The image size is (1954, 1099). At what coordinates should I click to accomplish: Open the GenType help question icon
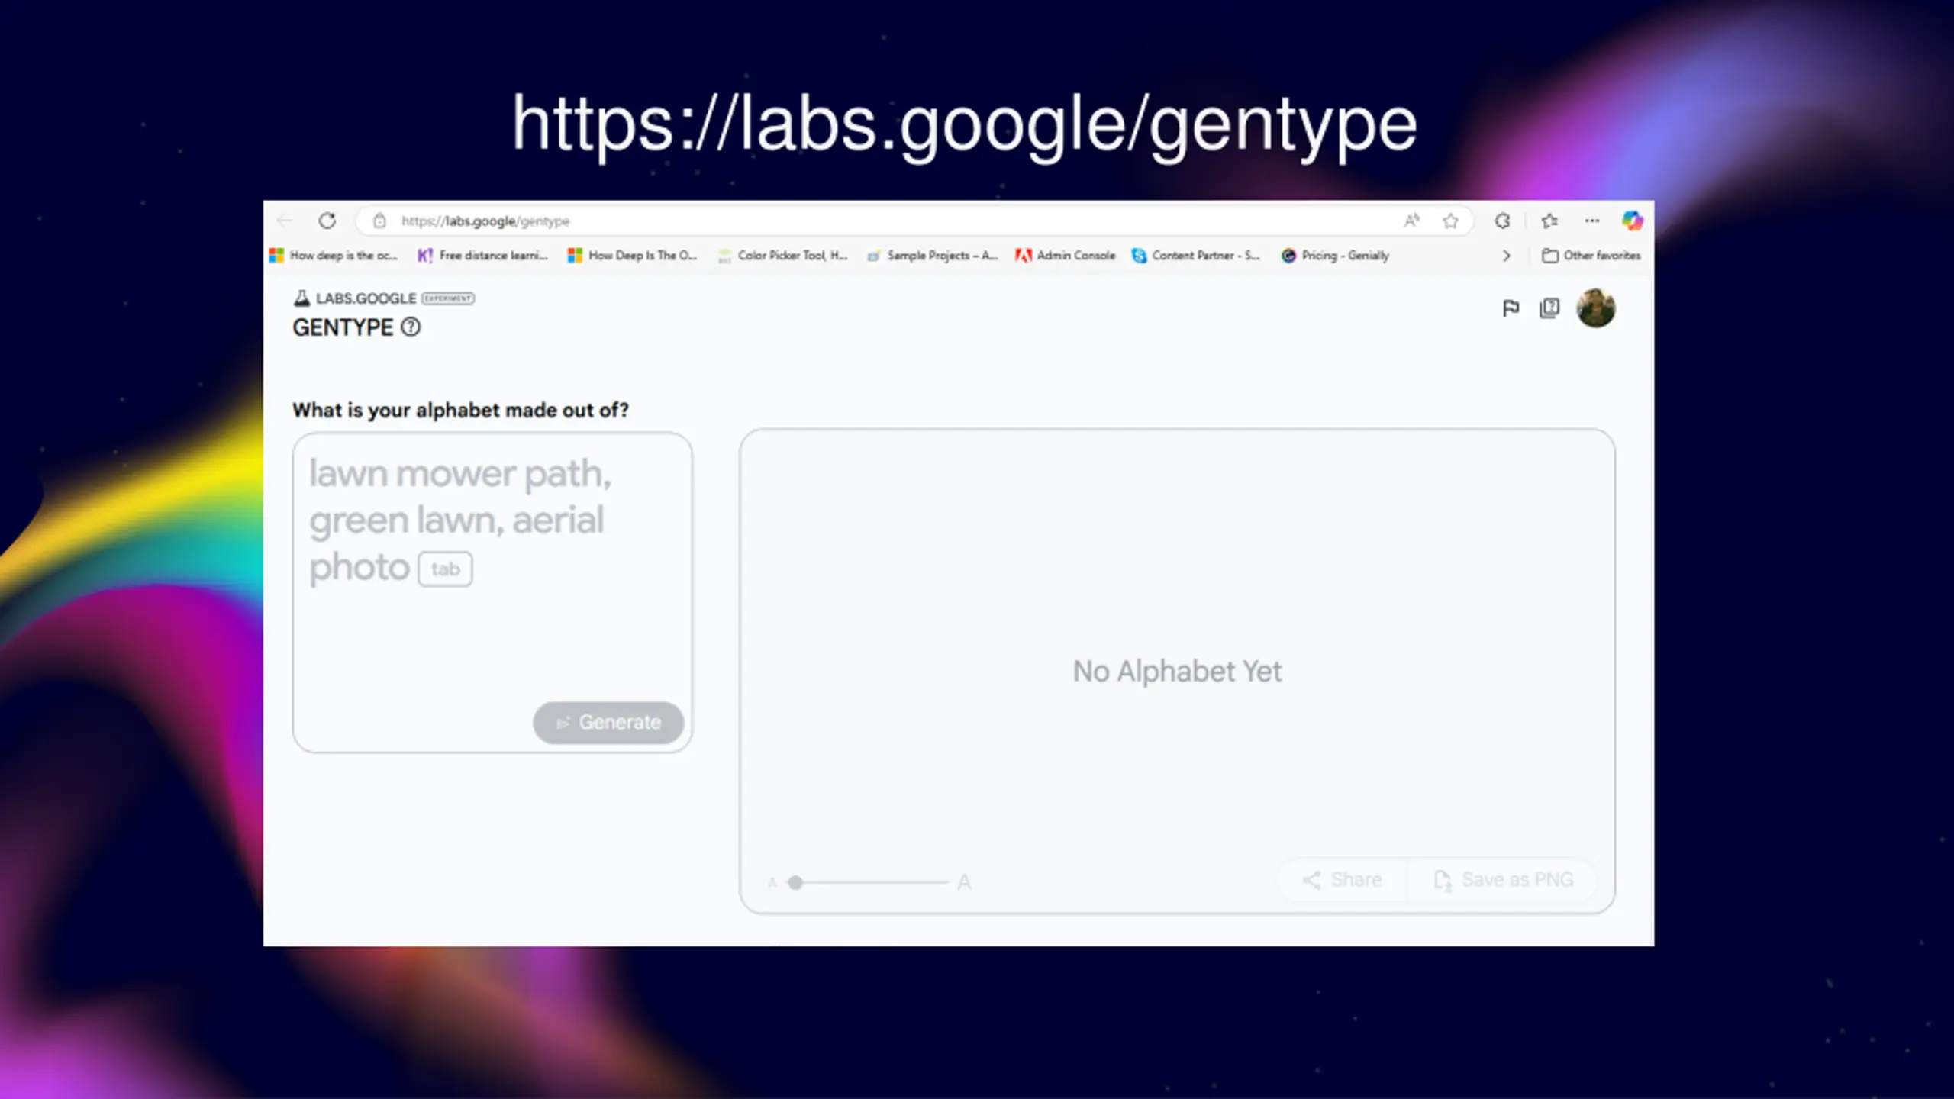pyautogui.click(x=411, y=327)
